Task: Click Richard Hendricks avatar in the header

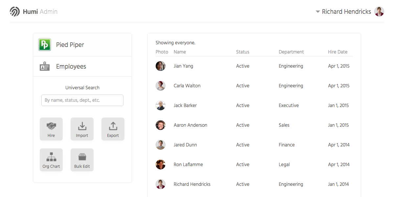Action: [x=379, y=11]
